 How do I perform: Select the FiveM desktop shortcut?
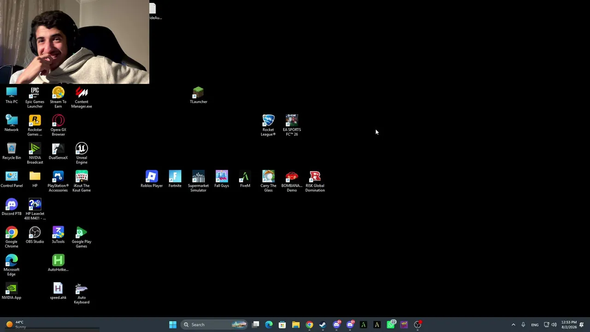click(x=245, y=180)
